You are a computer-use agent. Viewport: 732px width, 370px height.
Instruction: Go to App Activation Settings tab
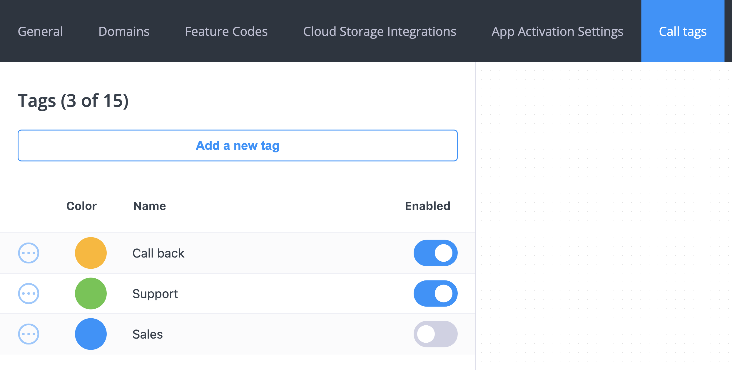click(x=557, y=31)
